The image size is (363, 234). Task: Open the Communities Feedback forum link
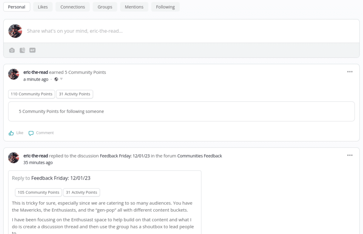pyautogui.click(x=200, y=156)
